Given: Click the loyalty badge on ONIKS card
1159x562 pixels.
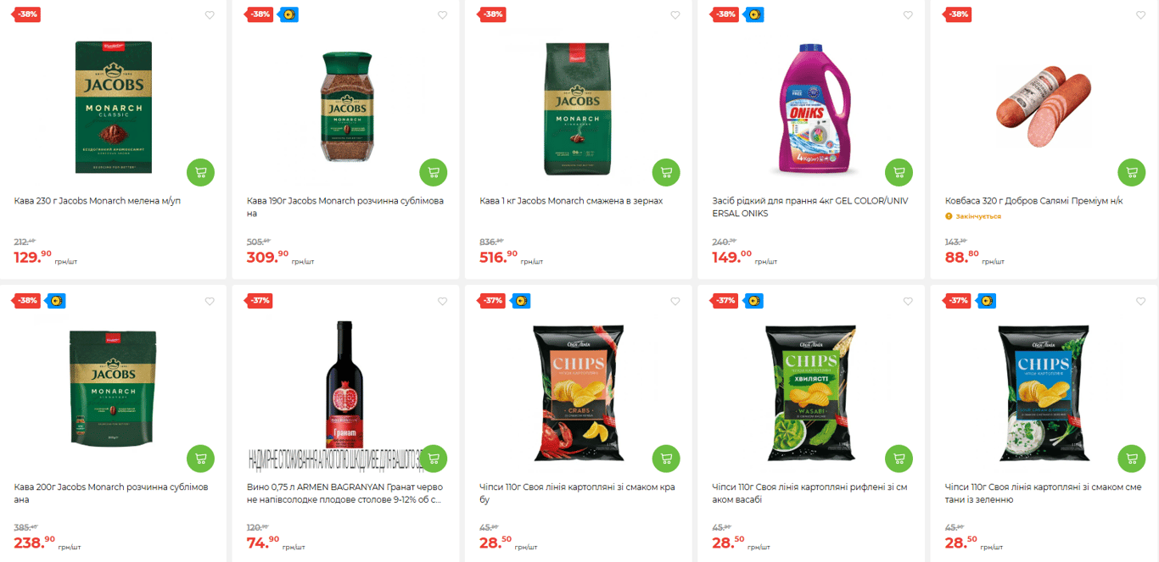Looking at the screenshot, I should (x=754, y=14).
